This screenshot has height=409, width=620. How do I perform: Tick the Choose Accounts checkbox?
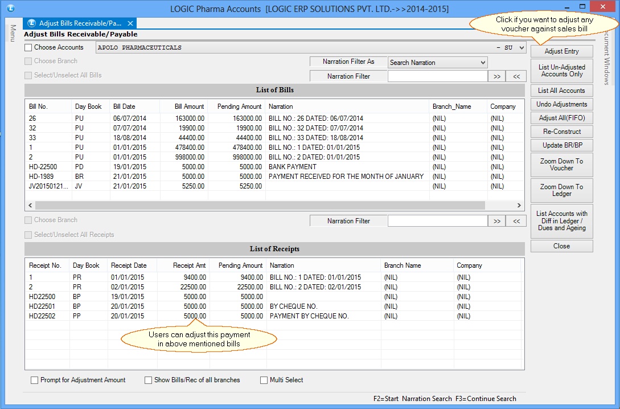click(28, 47)
